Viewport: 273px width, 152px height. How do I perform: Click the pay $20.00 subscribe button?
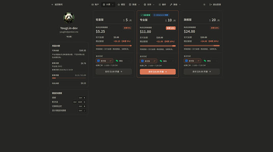tap(202, 72)
